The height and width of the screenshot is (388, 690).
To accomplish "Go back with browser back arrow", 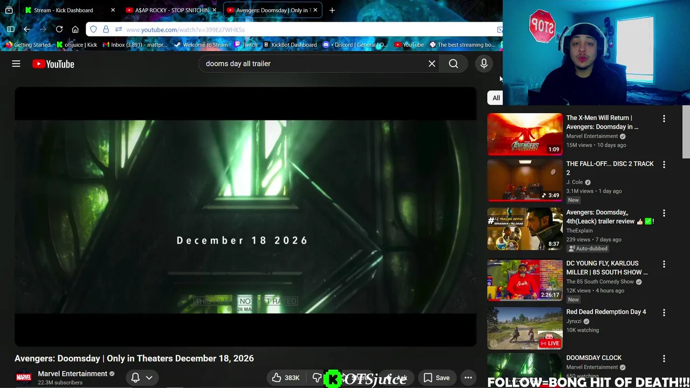I will 27,29.
